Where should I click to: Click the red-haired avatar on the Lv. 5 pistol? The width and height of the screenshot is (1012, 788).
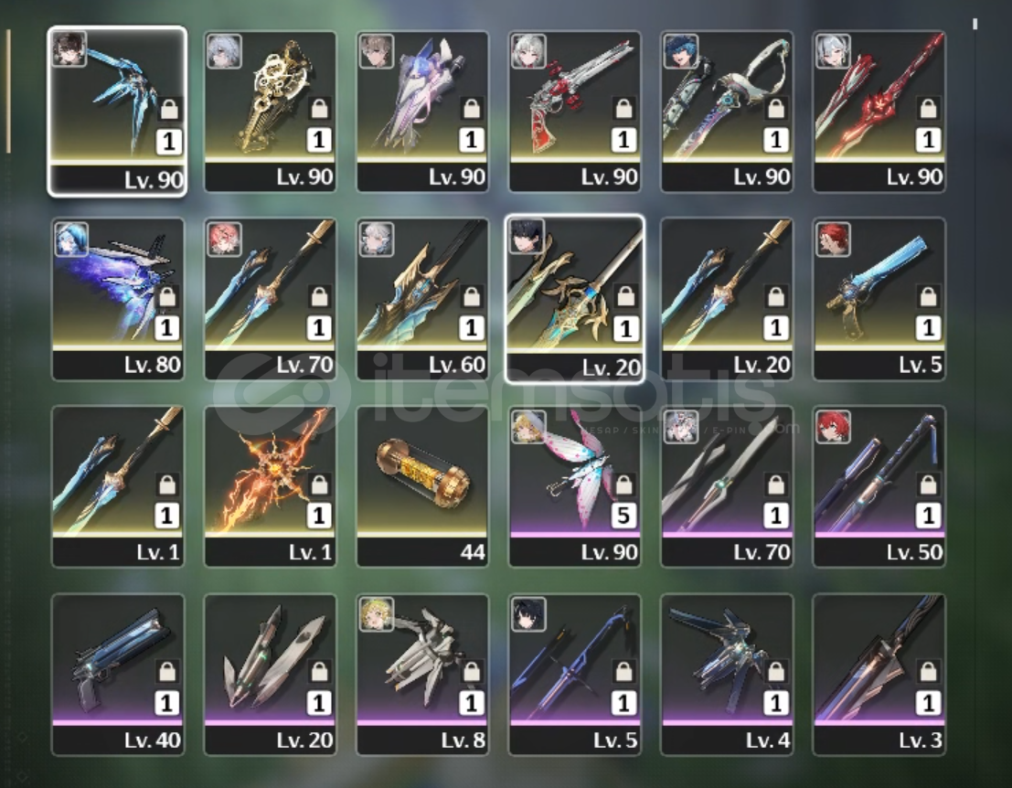(x=833, y=239)
